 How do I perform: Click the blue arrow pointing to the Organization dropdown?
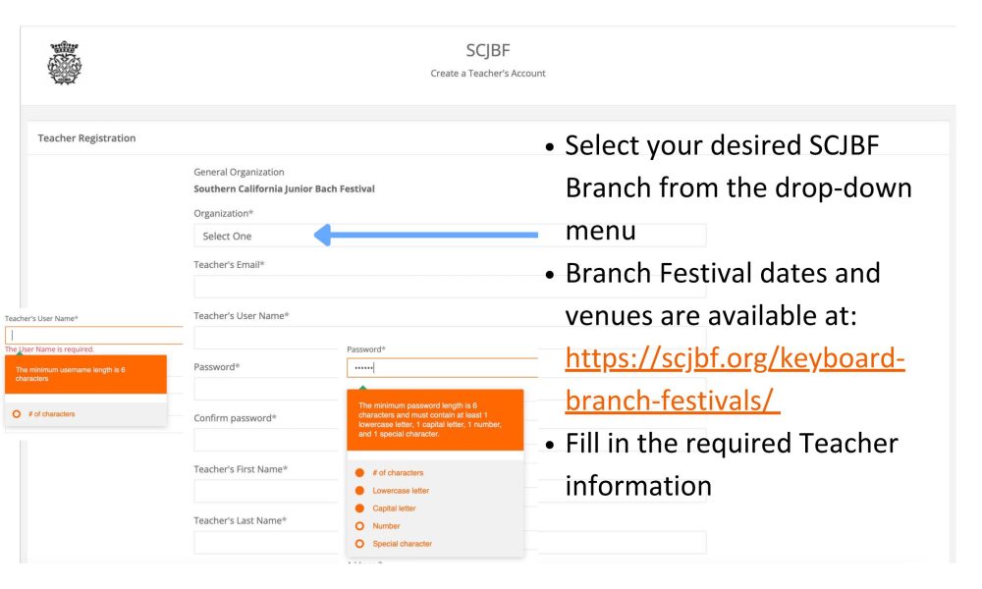tap(425, 236)
